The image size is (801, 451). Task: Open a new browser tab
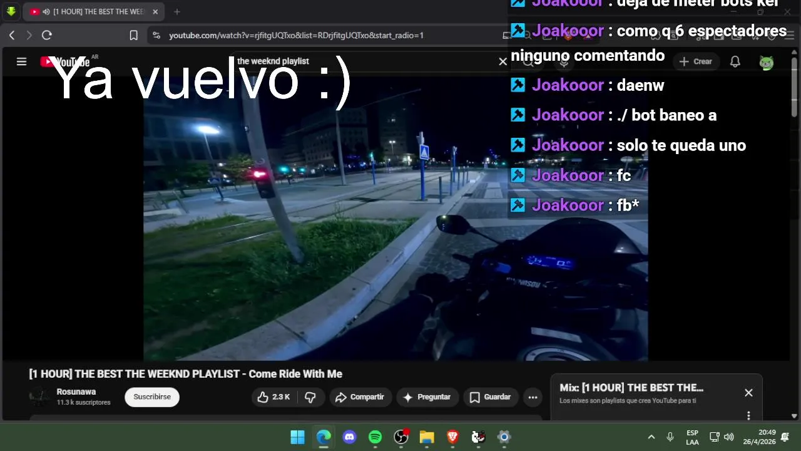coord(177,11)
